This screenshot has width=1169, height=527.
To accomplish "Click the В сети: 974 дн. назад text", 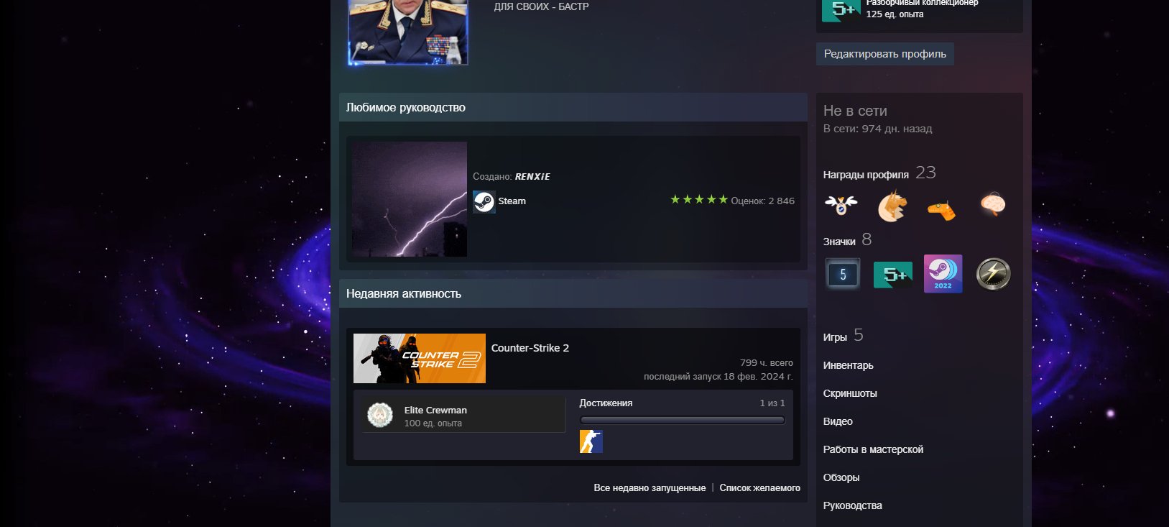I will pos(878,129).
